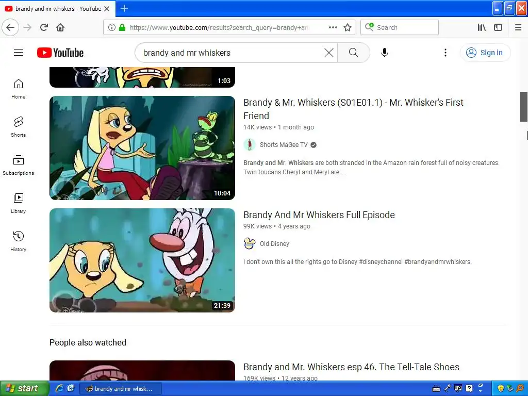Open the browser home page icon
Image resolution: width=528 pixels, height=396 pixels.
pyautogui.click(x=60, y=27)
